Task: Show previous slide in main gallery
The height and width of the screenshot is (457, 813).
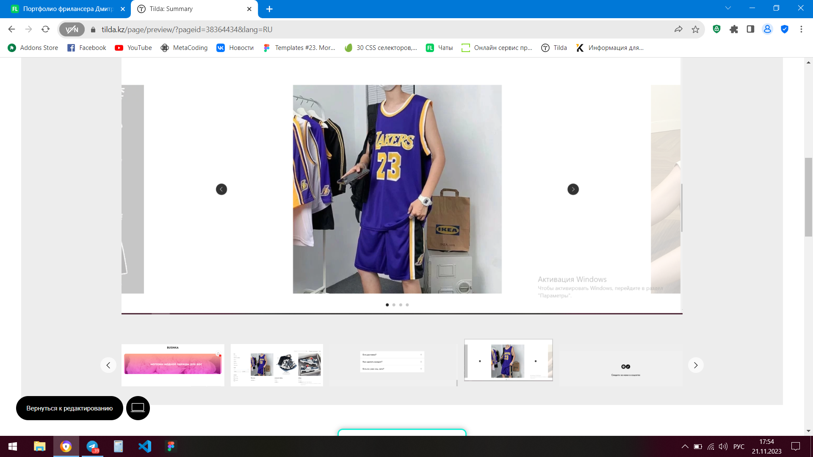Action: click(x=221, y=189)
